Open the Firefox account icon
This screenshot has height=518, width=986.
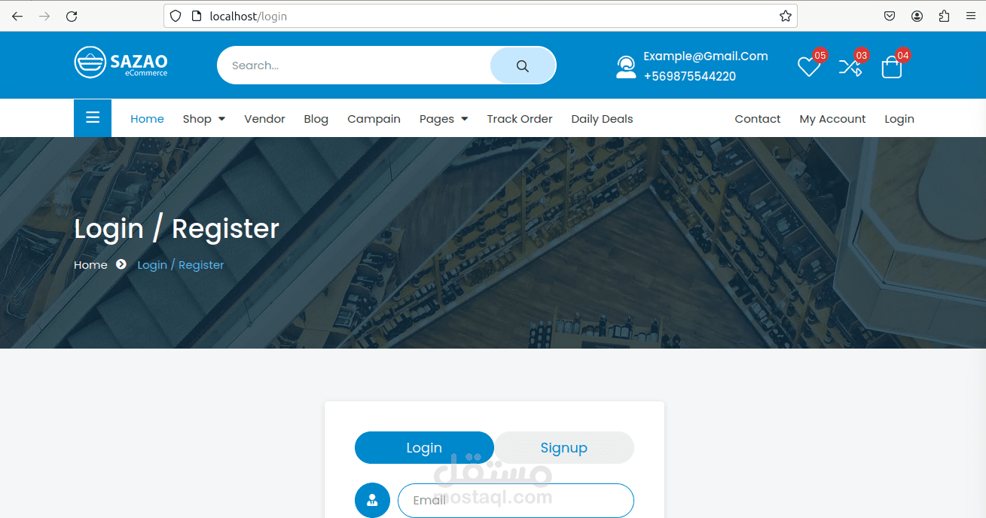(x=917, y=16)
